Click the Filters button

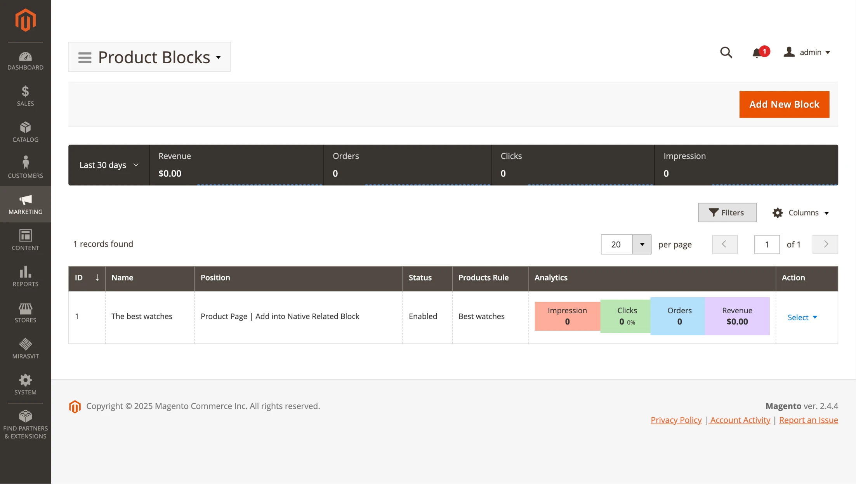727,213
